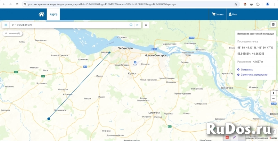Click the Измерение расстояний и площади heading
This screenshot has height=141, width=278.
pyautogui.click(x=255, y=34)
